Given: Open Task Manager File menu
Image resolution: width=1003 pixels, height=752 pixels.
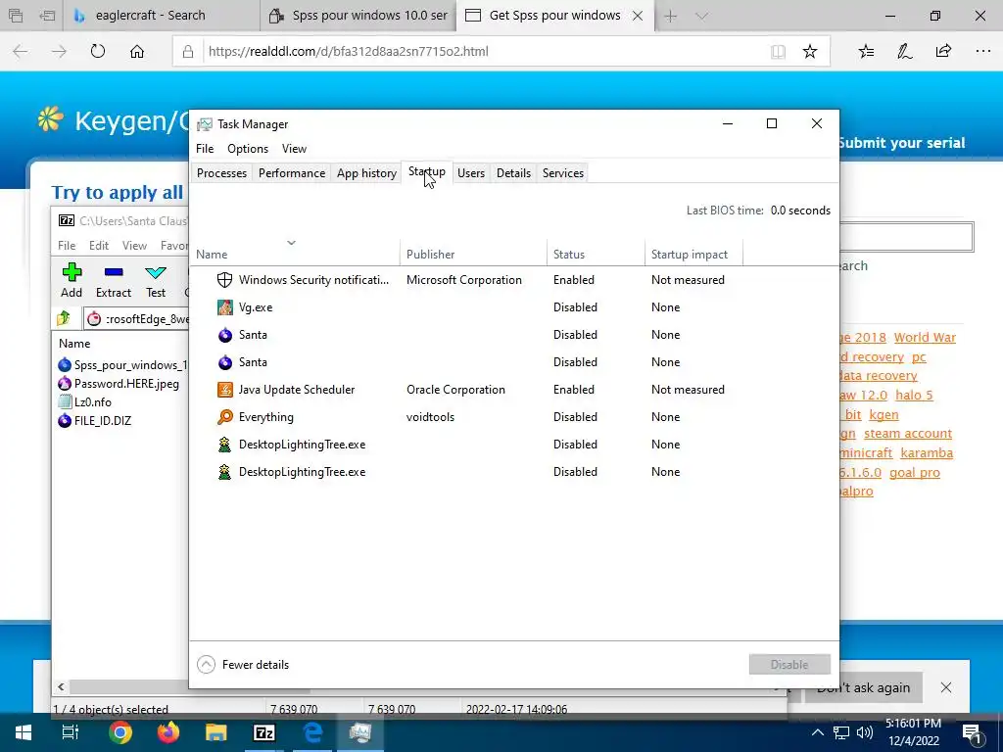Looking at the screenshot, I should coord(205,149).
